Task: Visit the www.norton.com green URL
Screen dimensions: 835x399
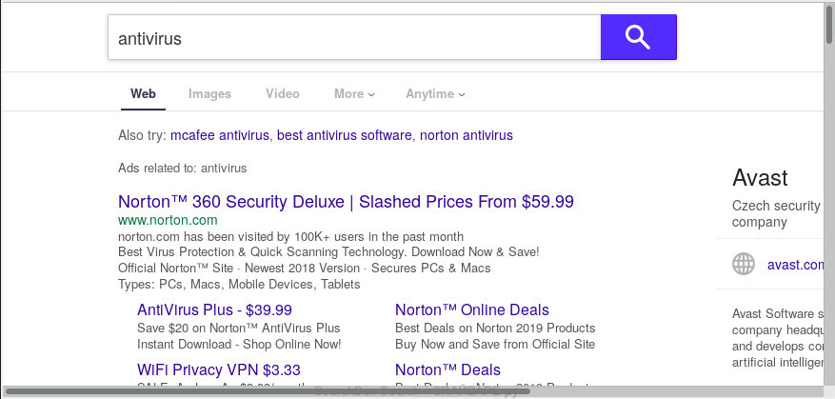Action: tap(168, 220)
